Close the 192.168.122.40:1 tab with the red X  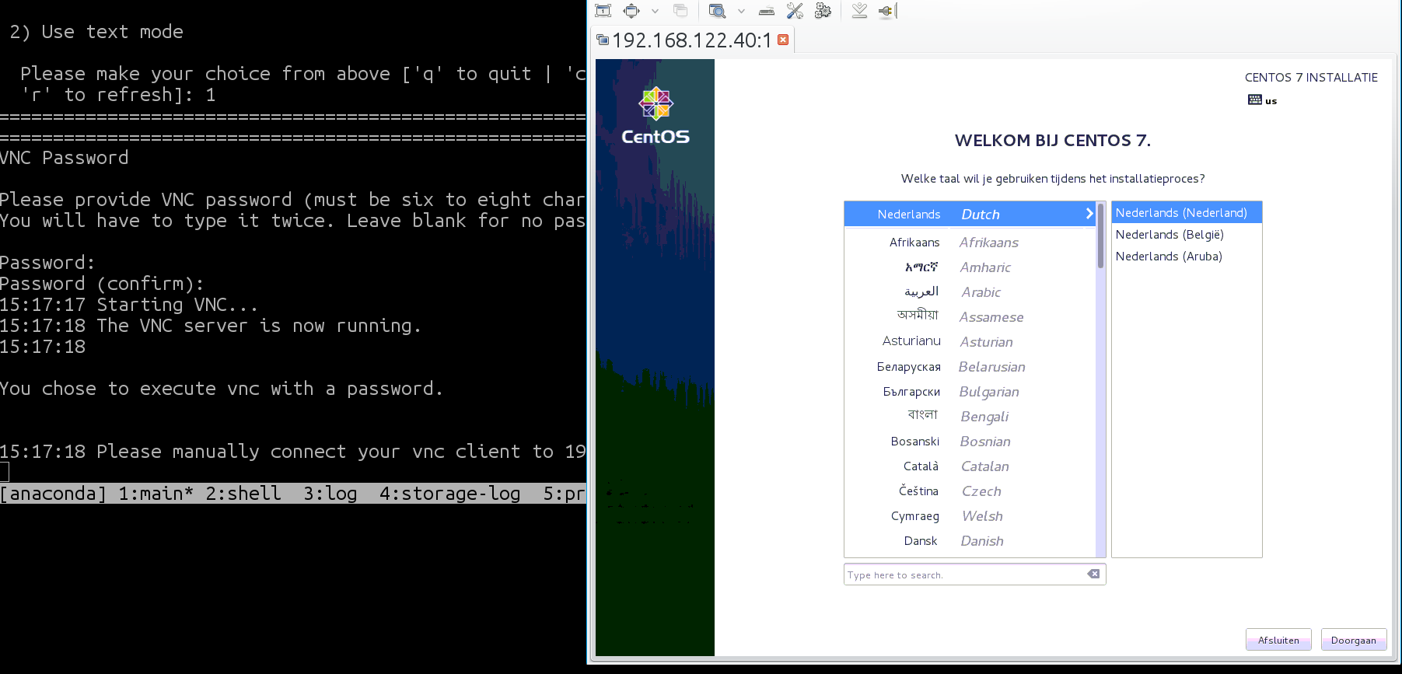coord(783,40)
